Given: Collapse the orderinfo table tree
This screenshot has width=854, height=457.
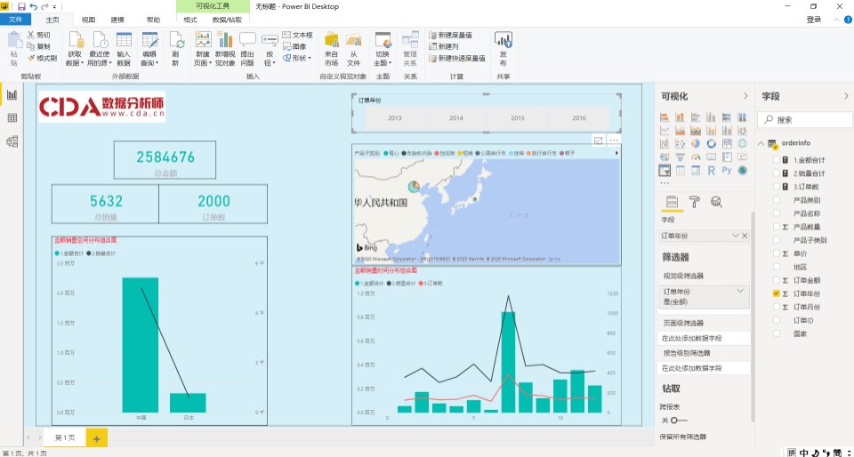Looking at the screenshot, I should tap(762, 143).
